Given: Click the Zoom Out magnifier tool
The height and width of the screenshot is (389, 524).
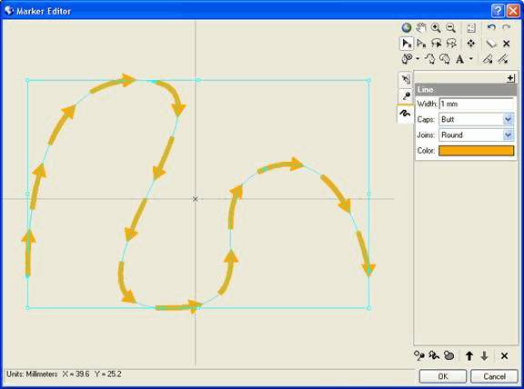Looking at the screenshot, I should pos(451,27).
